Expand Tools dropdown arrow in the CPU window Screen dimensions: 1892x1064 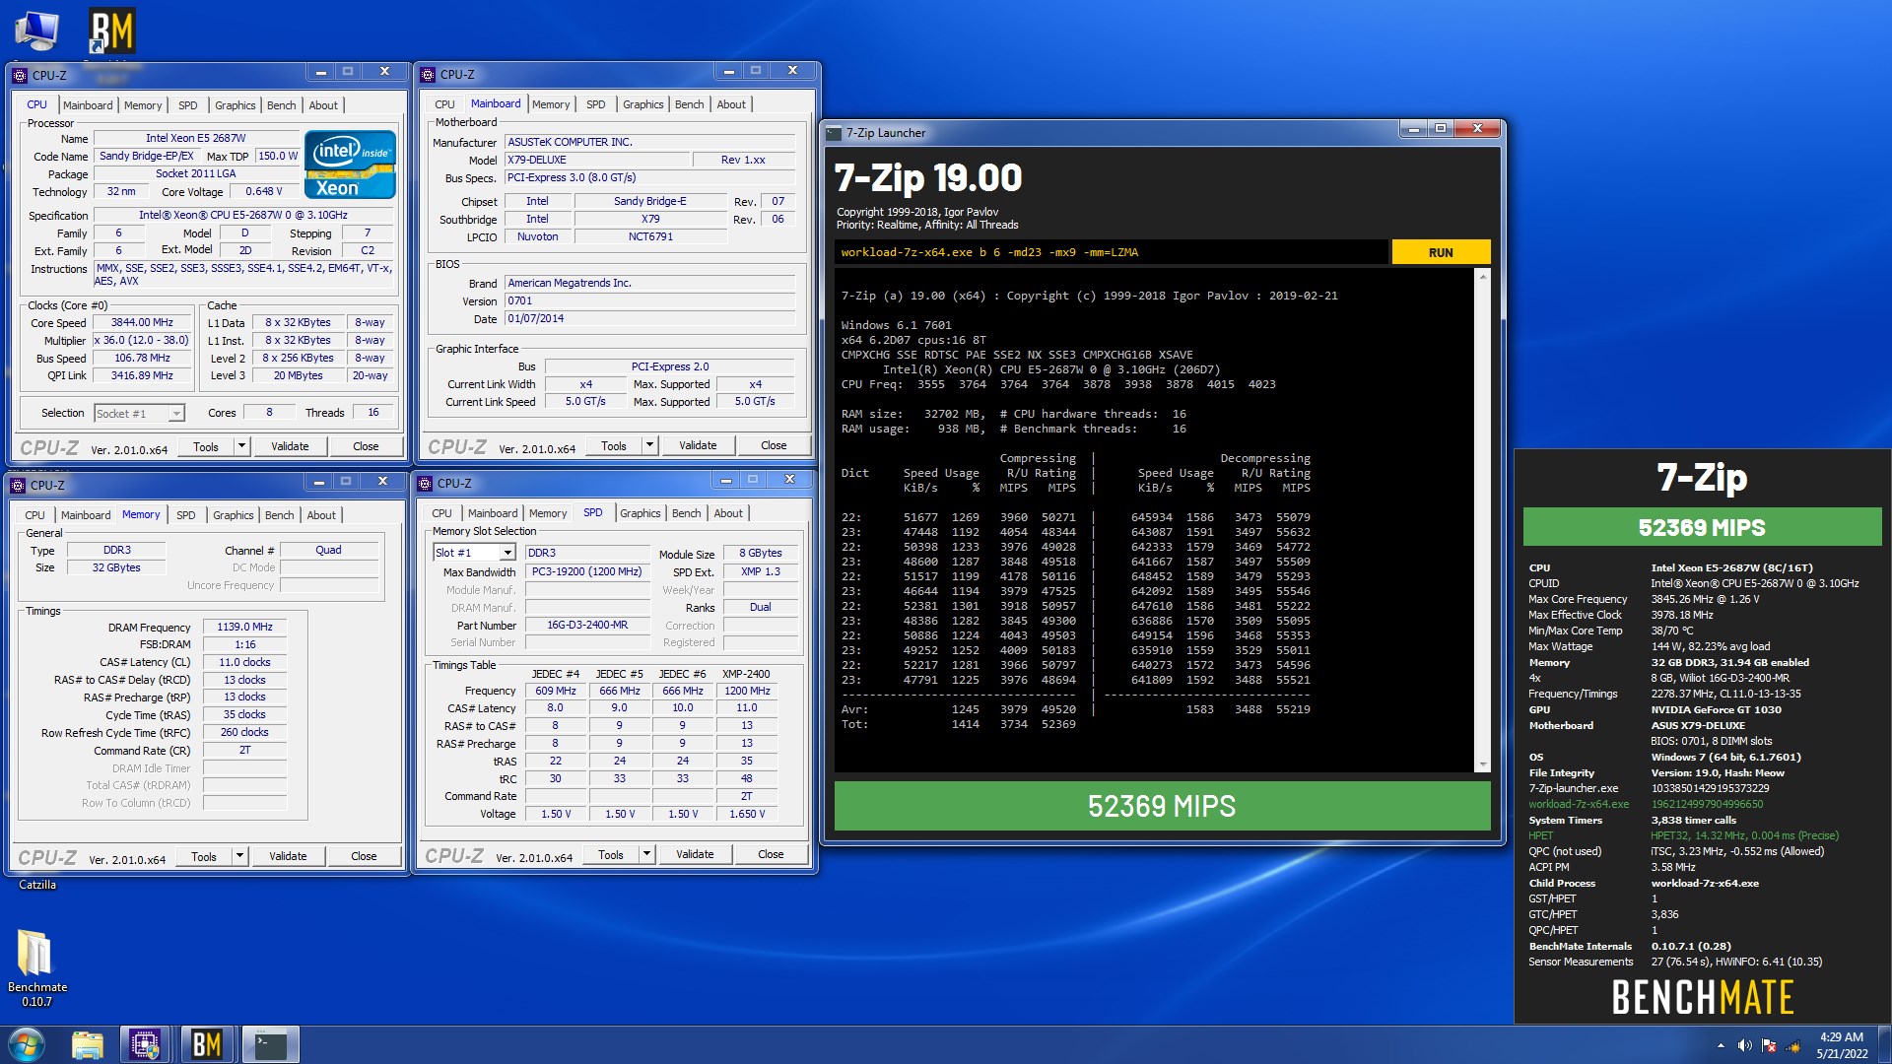pos(241,446)
